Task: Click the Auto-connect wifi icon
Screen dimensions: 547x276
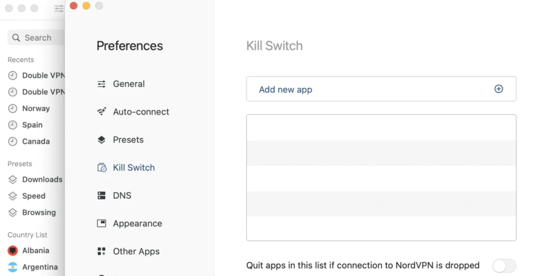Action: (x=101, y=112)
